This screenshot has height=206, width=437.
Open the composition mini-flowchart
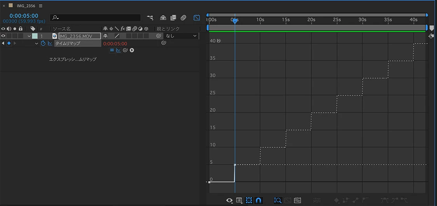tap(150, 17)
